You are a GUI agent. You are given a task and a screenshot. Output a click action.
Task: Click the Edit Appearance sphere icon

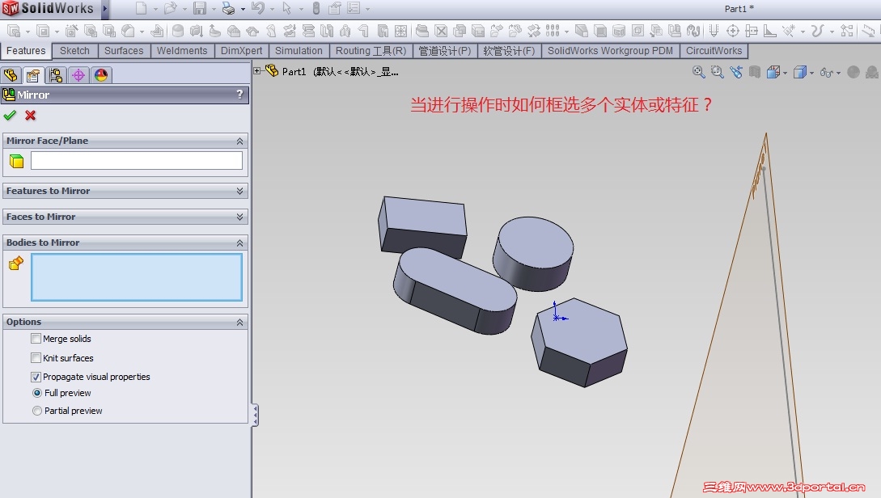pyautogui.click(x=853, y=72)
